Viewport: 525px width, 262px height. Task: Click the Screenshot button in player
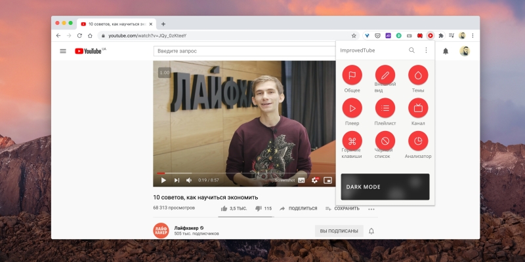point(285,180)
